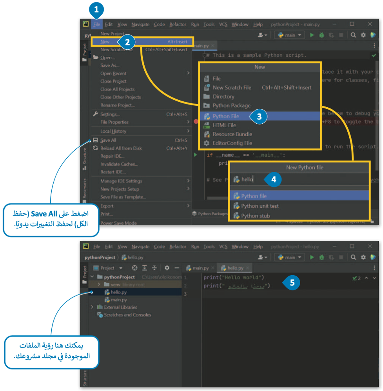The image size is (383, 391).
Task: Toggle Bookmarks tool window tab in top window
Action: coord(84,190)
